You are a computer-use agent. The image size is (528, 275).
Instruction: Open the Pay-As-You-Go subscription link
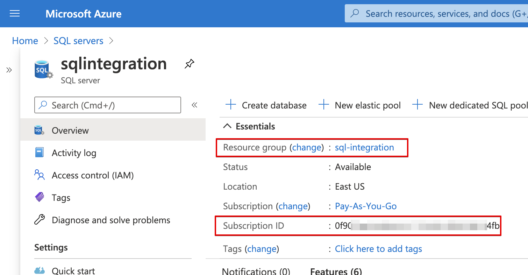[x=366, y=206]
